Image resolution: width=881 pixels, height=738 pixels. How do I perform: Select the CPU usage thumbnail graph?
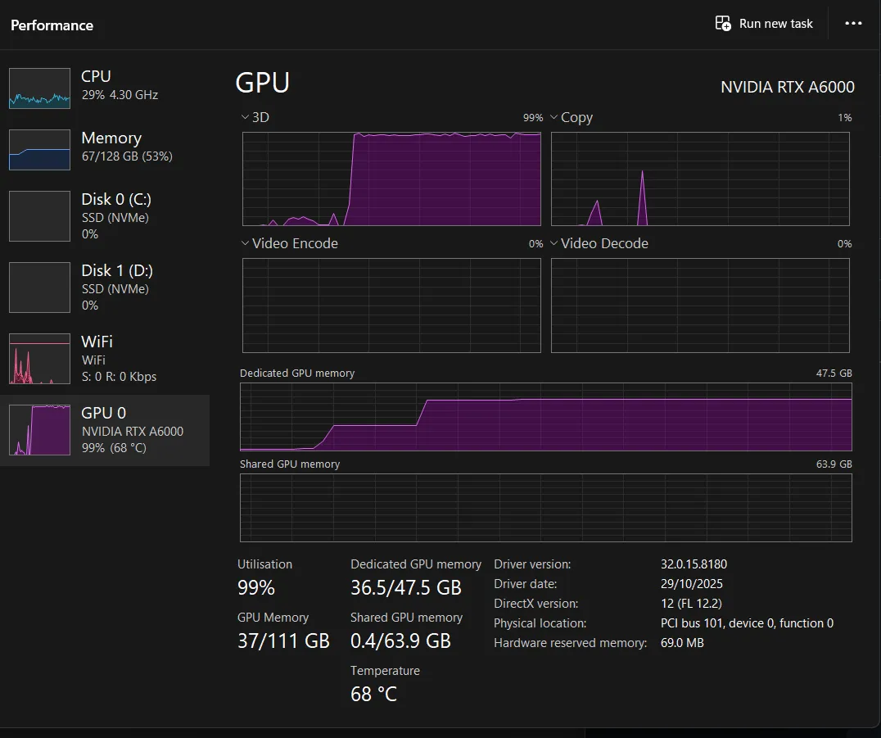coord(39,88)
